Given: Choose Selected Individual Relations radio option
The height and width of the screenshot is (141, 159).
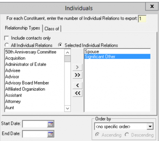Looking at the screenshot, I should 60,45.
